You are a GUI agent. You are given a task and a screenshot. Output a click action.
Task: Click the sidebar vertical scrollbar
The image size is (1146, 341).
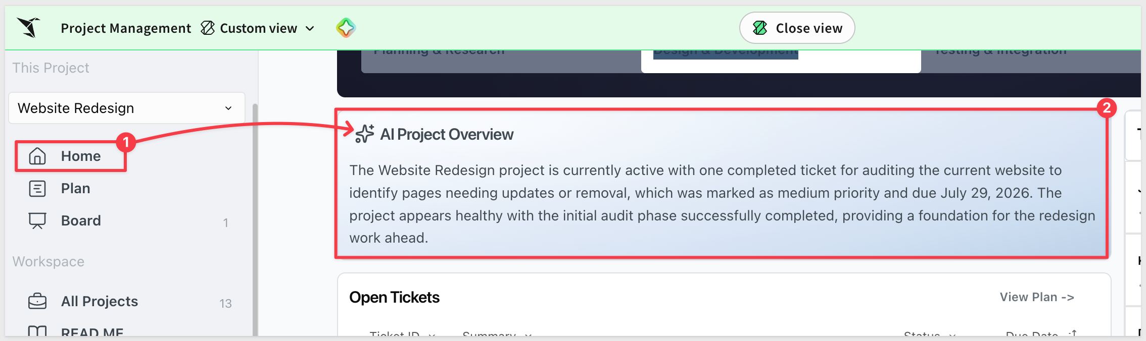click(255, 219)
